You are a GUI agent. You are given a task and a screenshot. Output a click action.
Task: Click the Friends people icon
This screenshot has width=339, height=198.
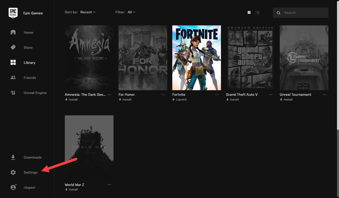[x=13, y=78]
